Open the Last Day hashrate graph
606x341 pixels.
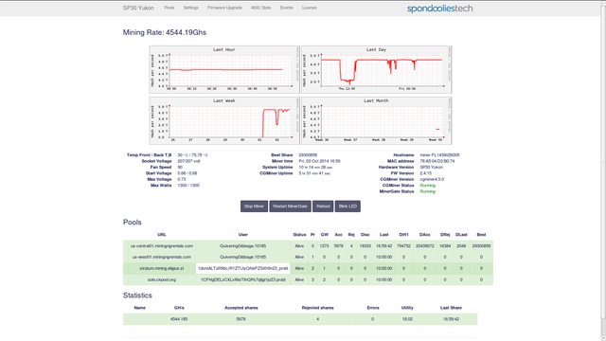376,69
